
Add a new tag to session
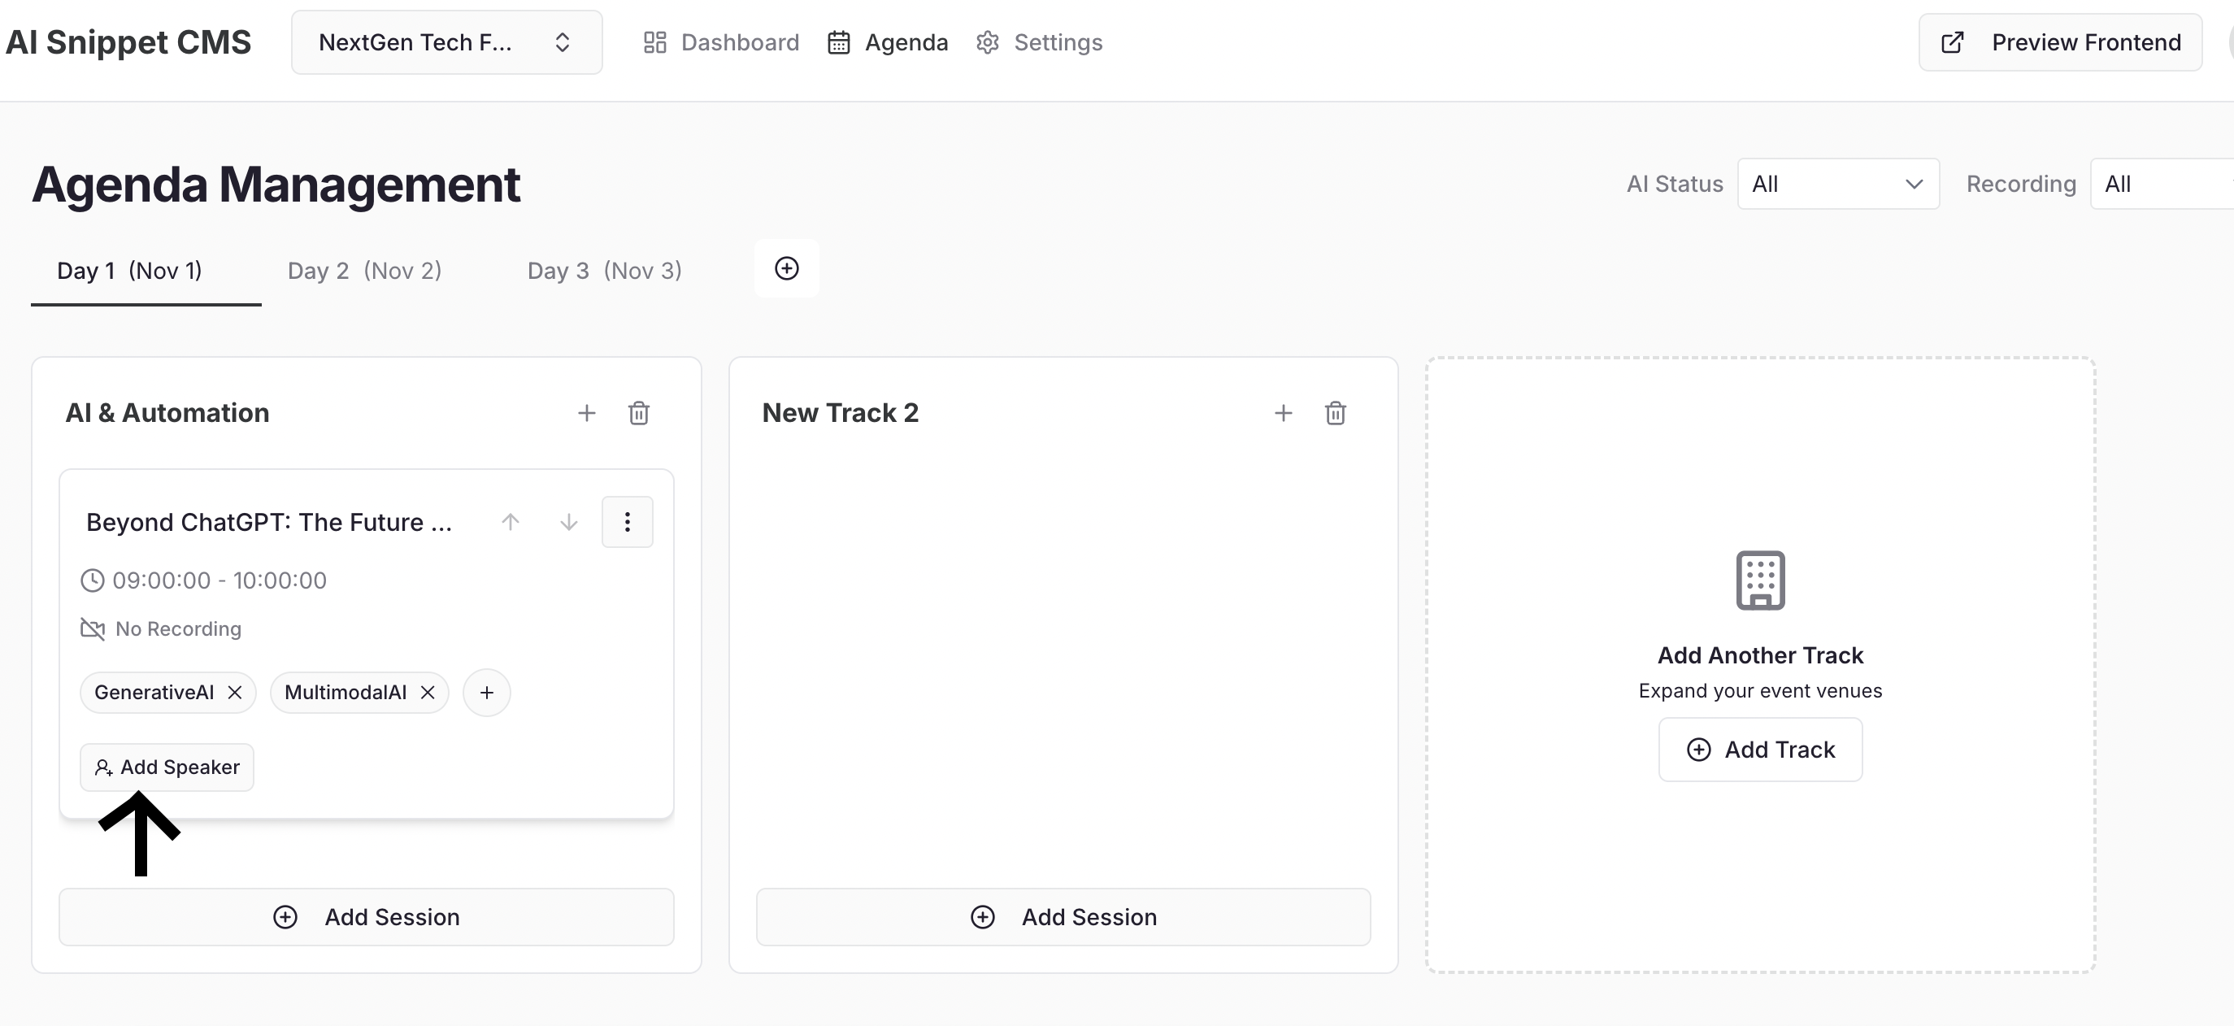[x=486, y=692]
